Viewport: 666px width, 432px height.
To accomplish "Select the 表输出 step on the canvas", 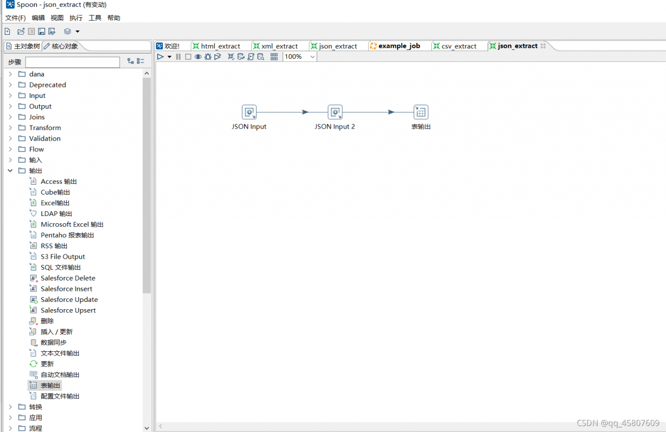I will (x=421, y=112).
